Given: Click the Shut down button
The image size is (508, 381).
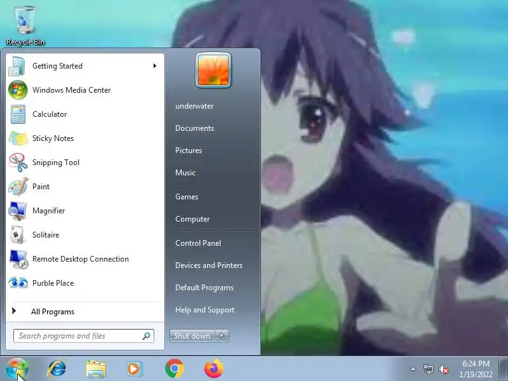Looking at the screenshot, I should point(192,336).
